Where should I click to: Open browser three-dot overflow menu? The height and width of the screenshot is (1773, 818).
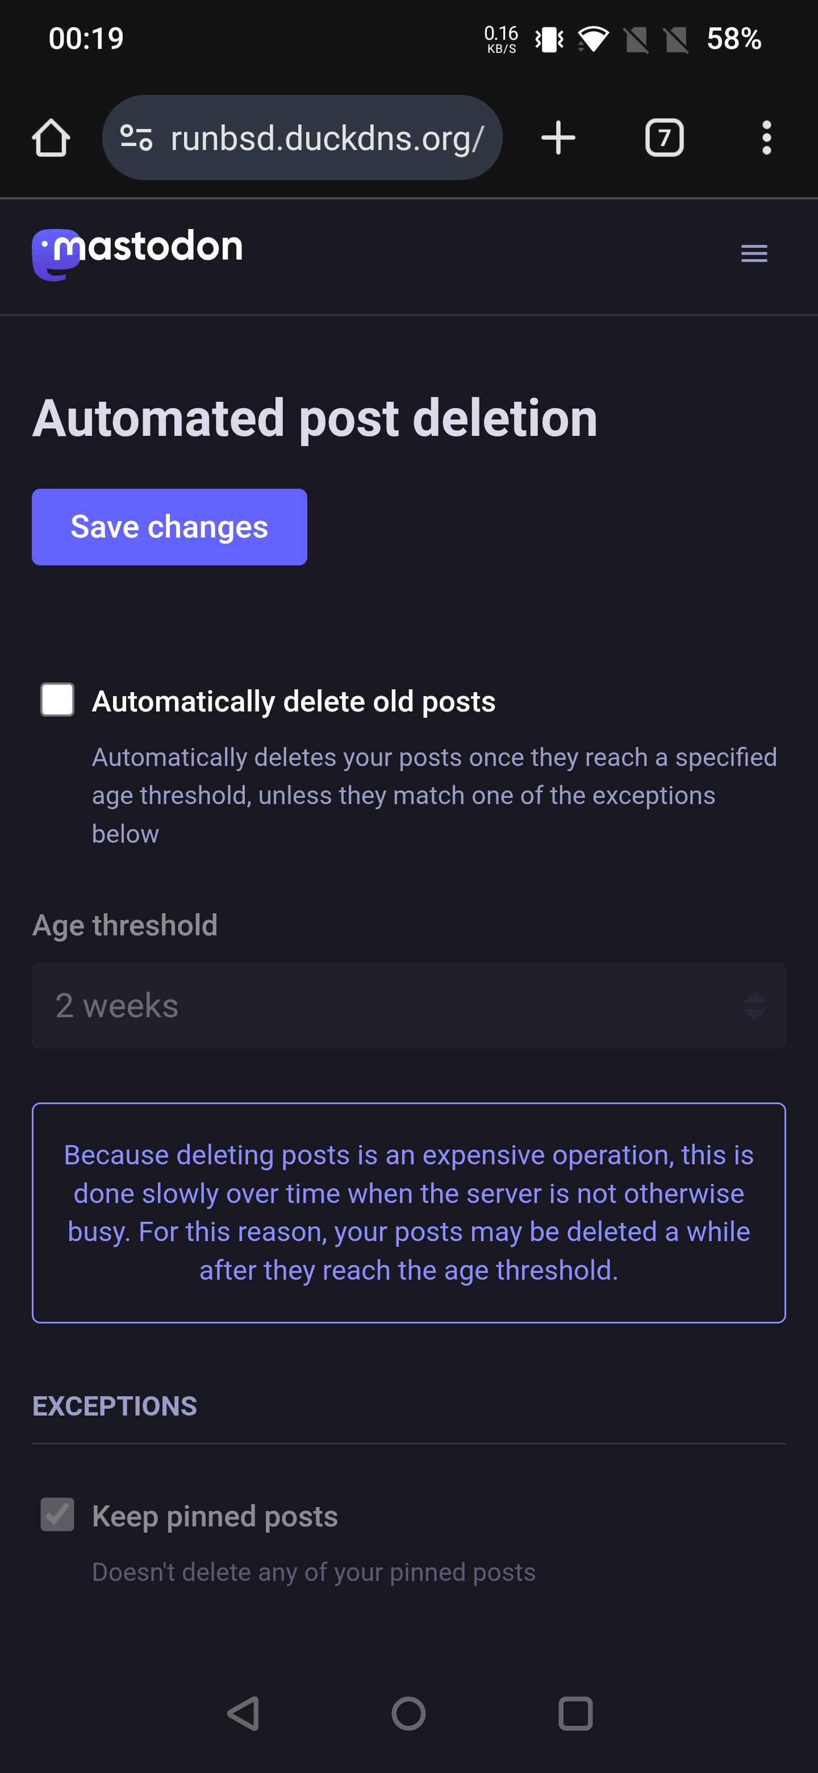pos(766,138)
